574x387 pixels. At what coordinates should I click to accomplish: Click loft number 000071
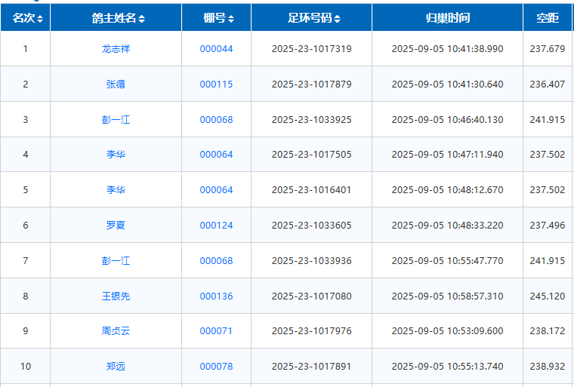tap(216, 331)
